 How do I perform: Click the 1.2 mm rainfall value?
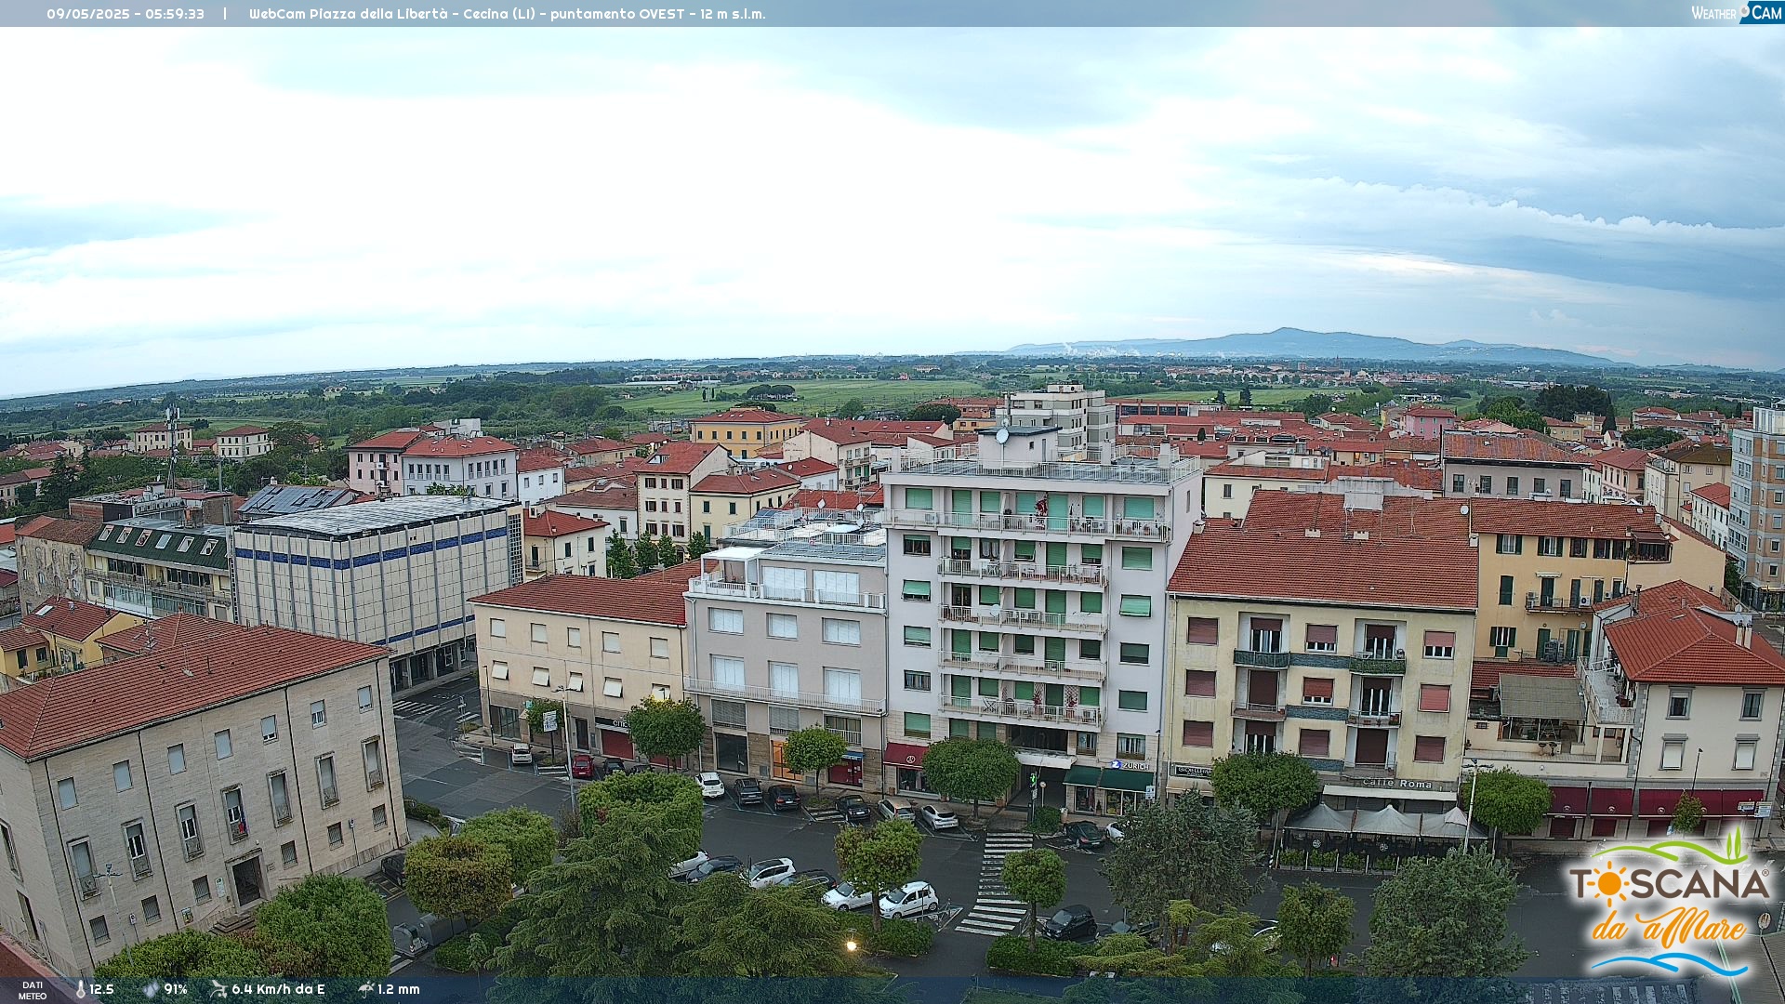(399, 989)
